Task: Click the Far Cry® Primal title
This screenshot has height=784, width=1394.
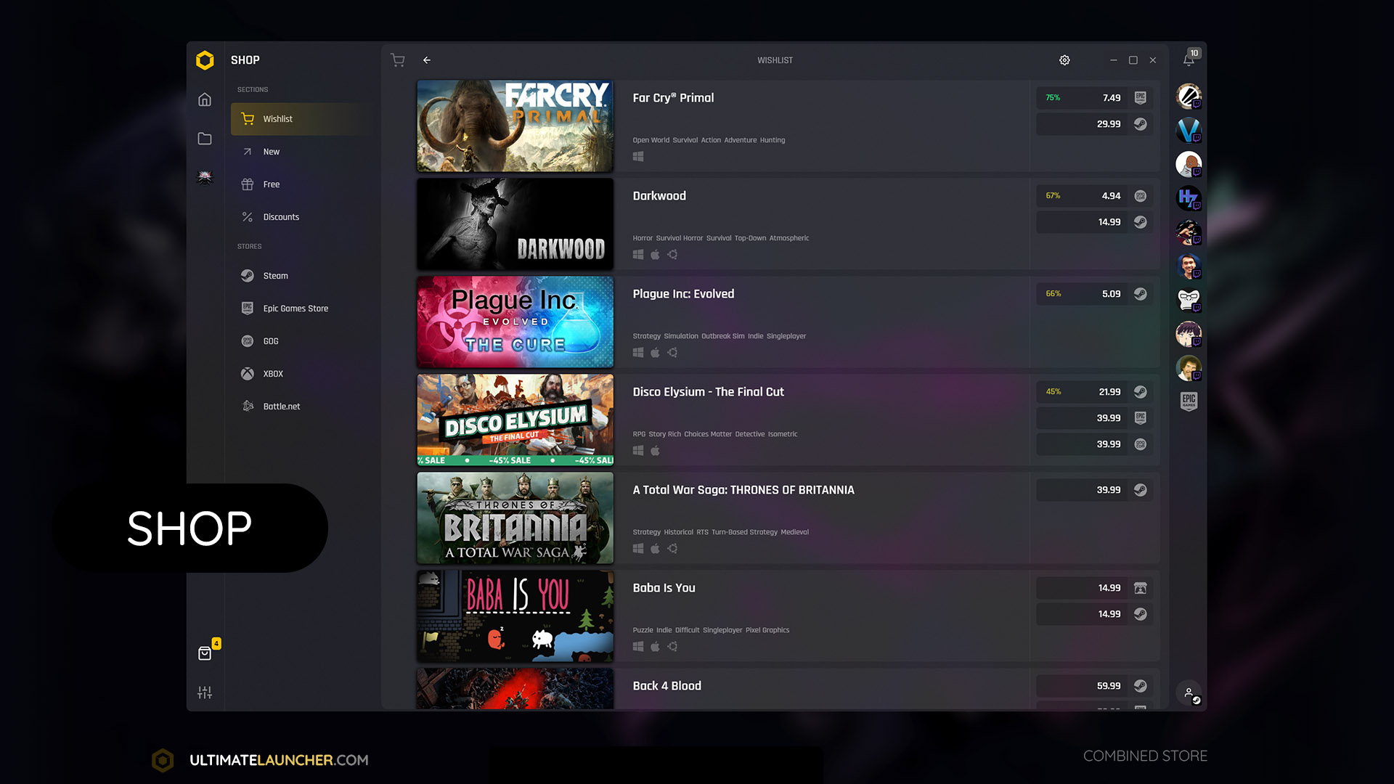Action: [673, 98]
